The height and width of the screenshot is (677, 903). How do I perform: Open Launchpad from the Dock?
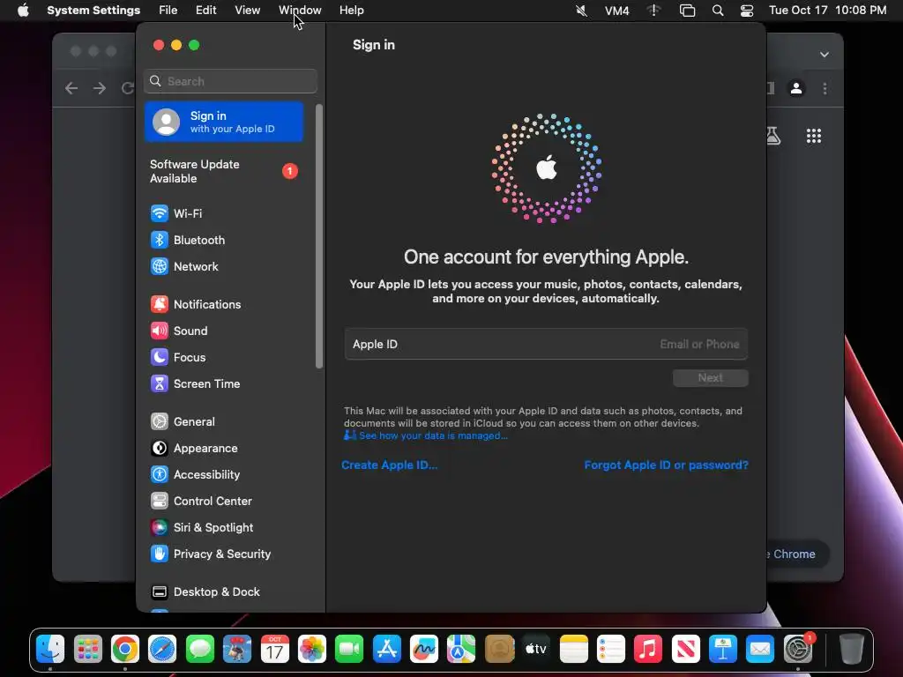(x=87, y=650)
